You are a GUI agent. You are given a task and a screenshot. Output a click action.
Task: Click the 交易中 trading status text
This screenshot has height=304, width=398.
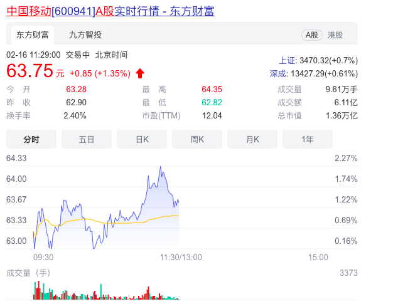pos(78,55)
